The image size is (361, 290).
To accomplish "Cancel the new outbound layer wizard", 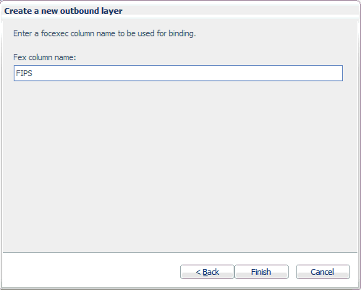I will [x=323, y=272].
